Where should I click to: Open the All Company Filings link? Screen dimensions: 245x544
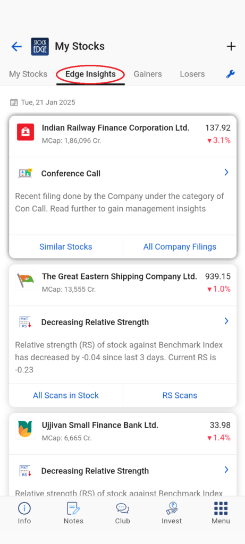180,246
